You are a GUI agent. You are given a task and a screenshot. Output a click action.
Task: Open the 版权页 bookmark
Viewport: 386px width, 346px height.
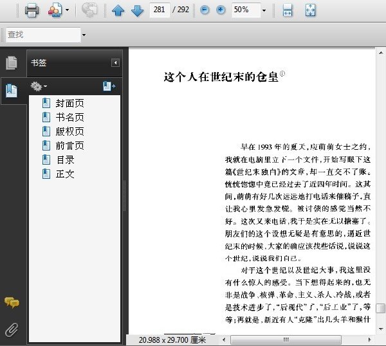tap(69, 132)
